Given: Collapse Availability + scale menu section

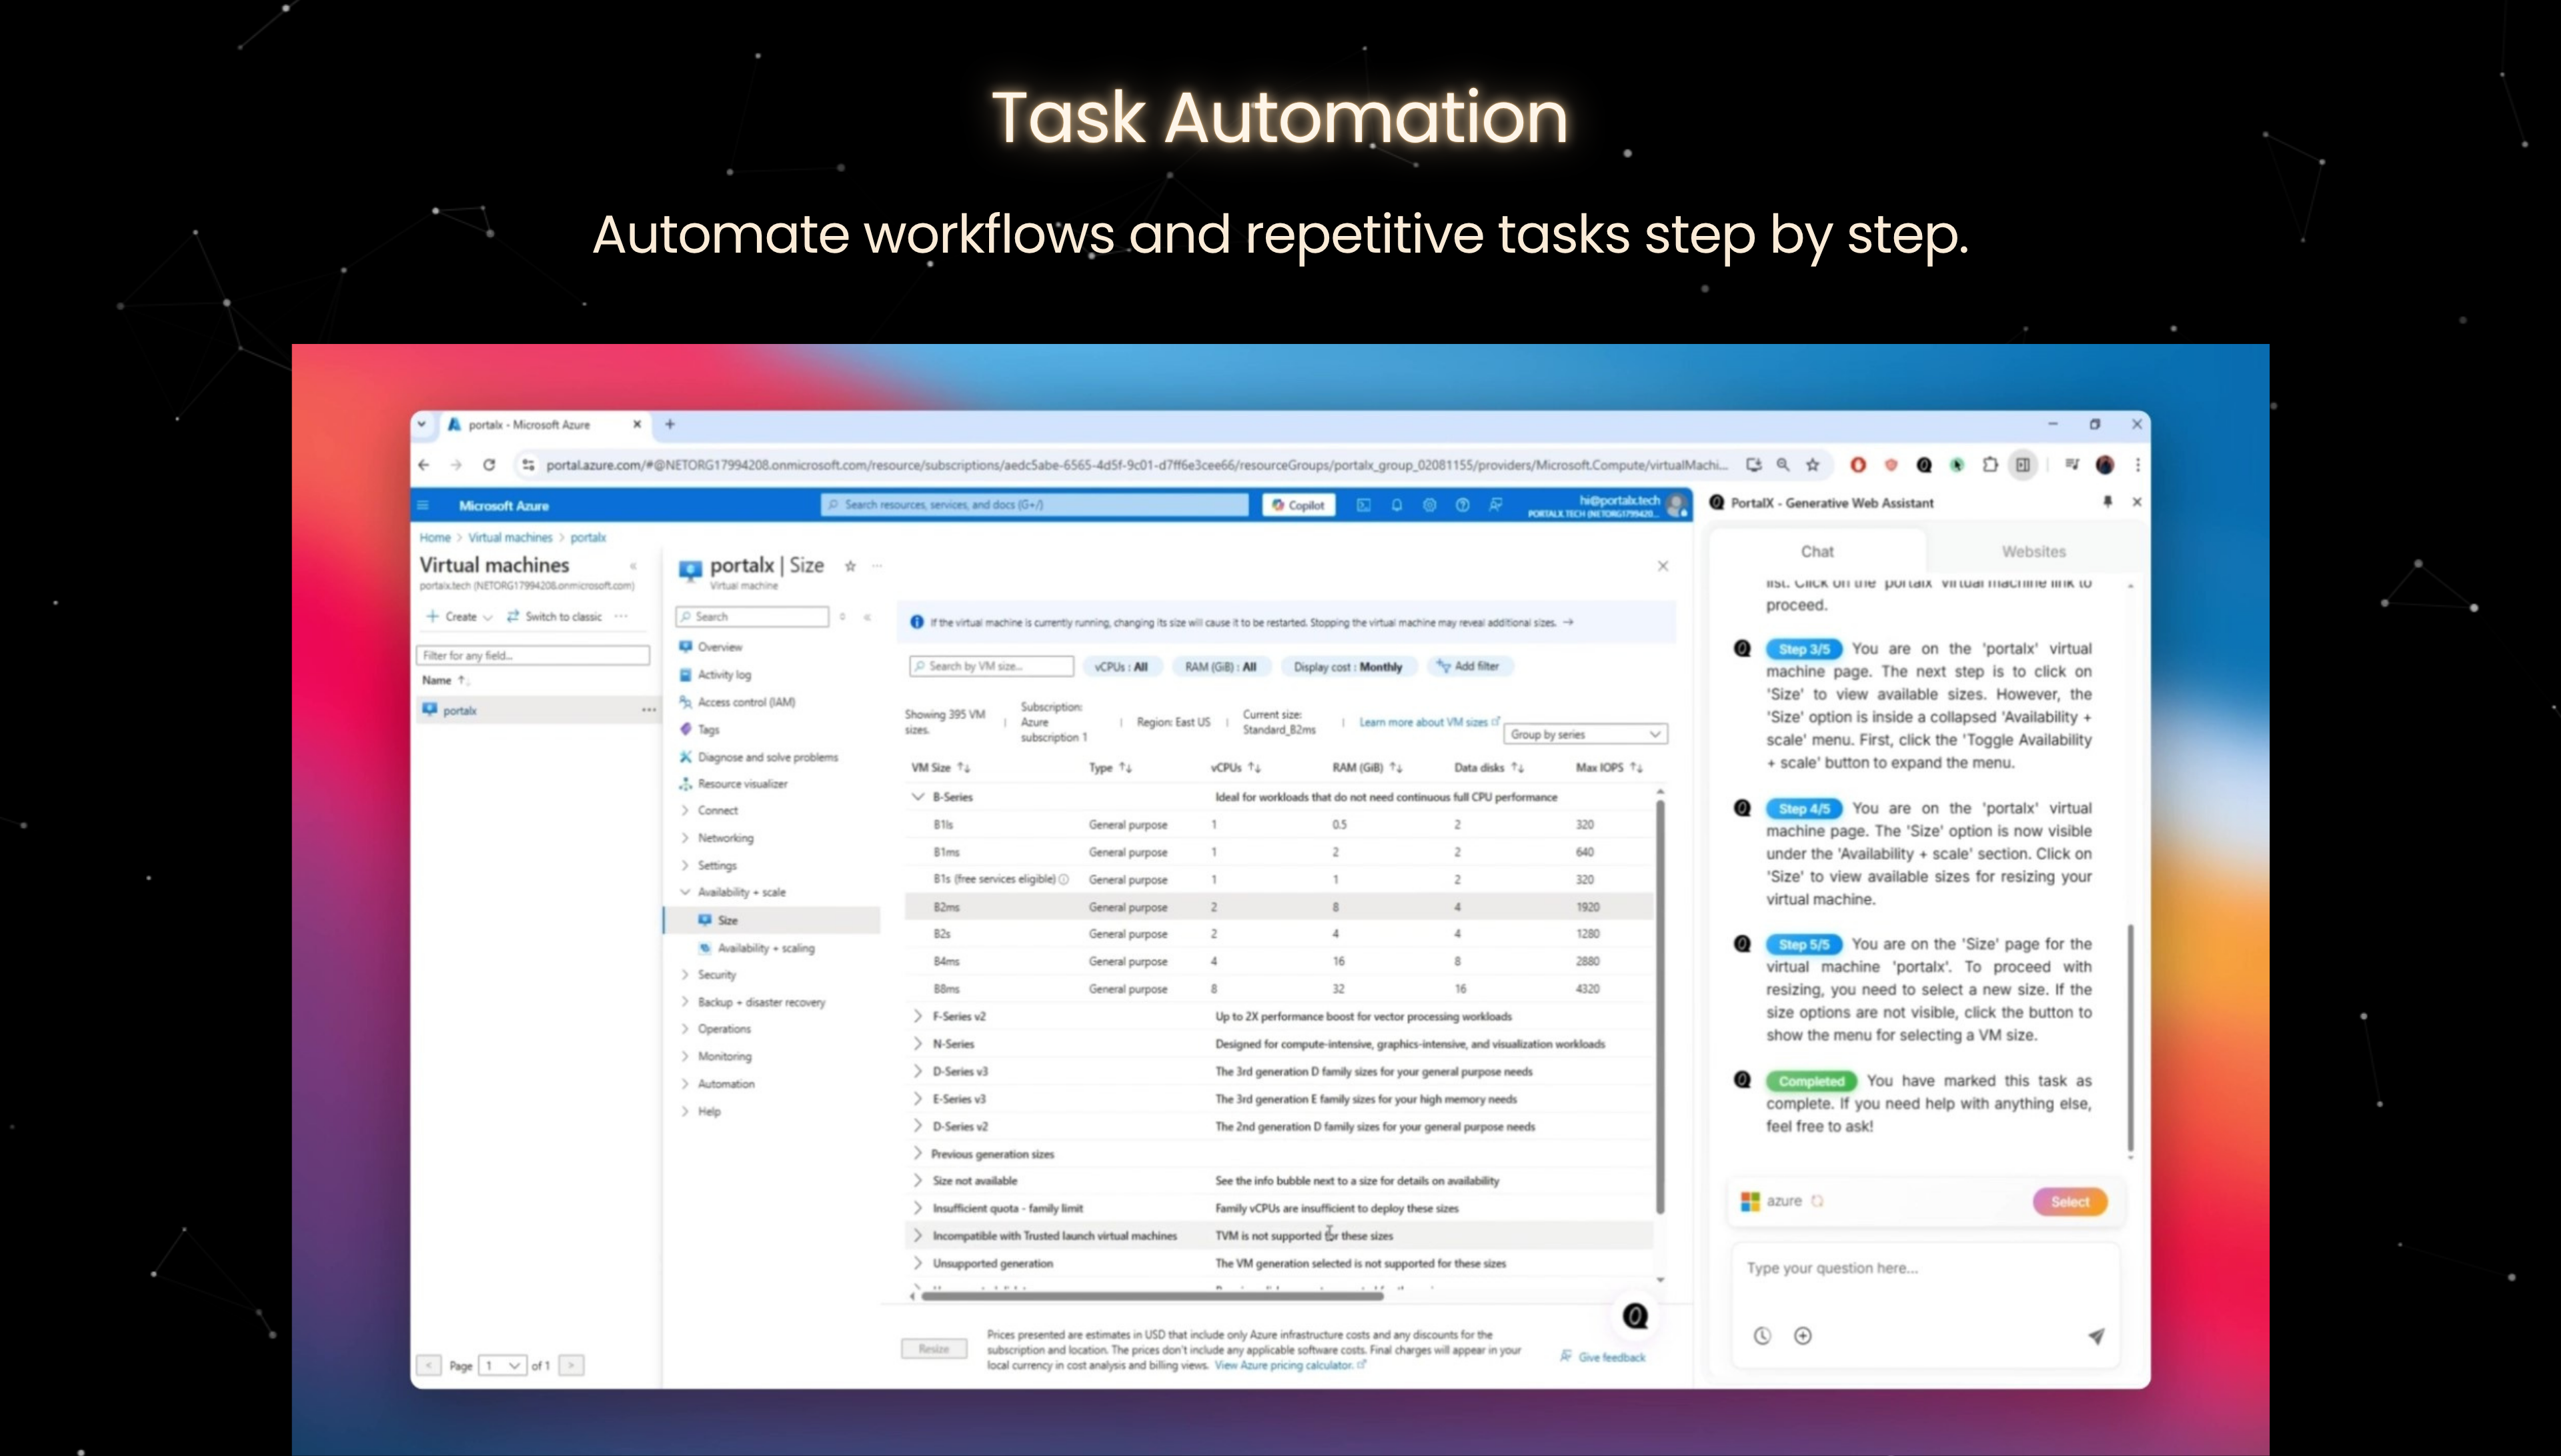Looking at the screenshot, I should 686,892.
